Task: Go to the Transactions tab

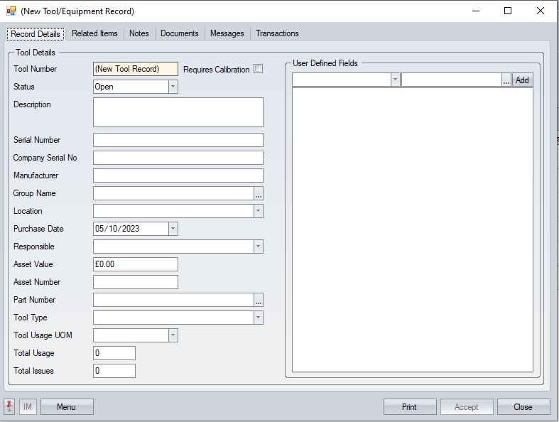Action: pos(277,33)
